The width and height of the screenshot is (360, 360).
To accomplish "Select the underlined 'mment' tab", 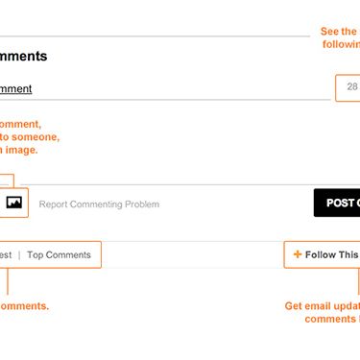I will (15, 88).
